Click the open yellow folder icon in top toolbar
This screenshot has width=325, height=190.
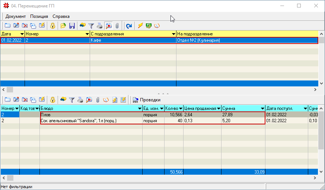click(63, 26)
